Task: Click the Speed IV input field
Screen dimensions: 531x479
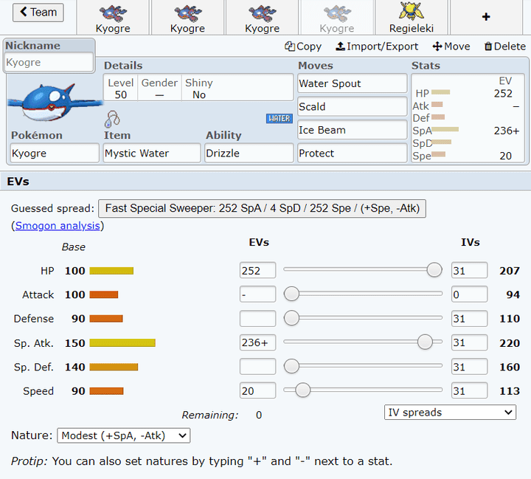Action: pos(469,391)
